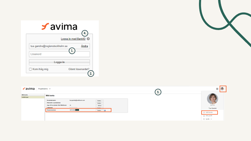Click the BankID help question mark icon
The image size is (251, 141).
click(x=88, y=39)
